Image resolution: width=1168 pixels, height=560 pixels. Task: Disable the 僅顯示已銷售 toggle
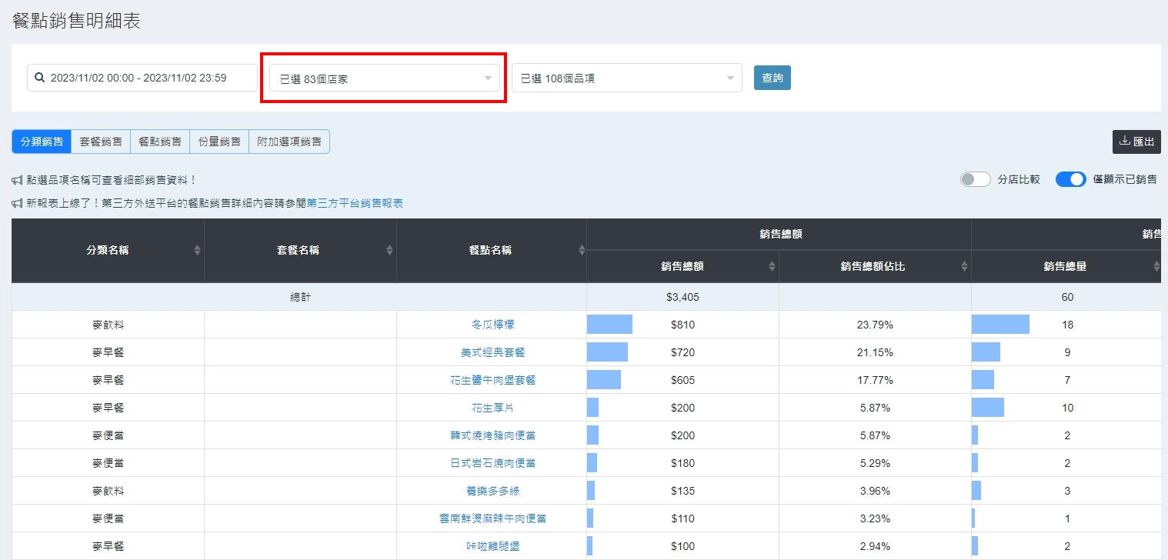tap(1070, 179)
